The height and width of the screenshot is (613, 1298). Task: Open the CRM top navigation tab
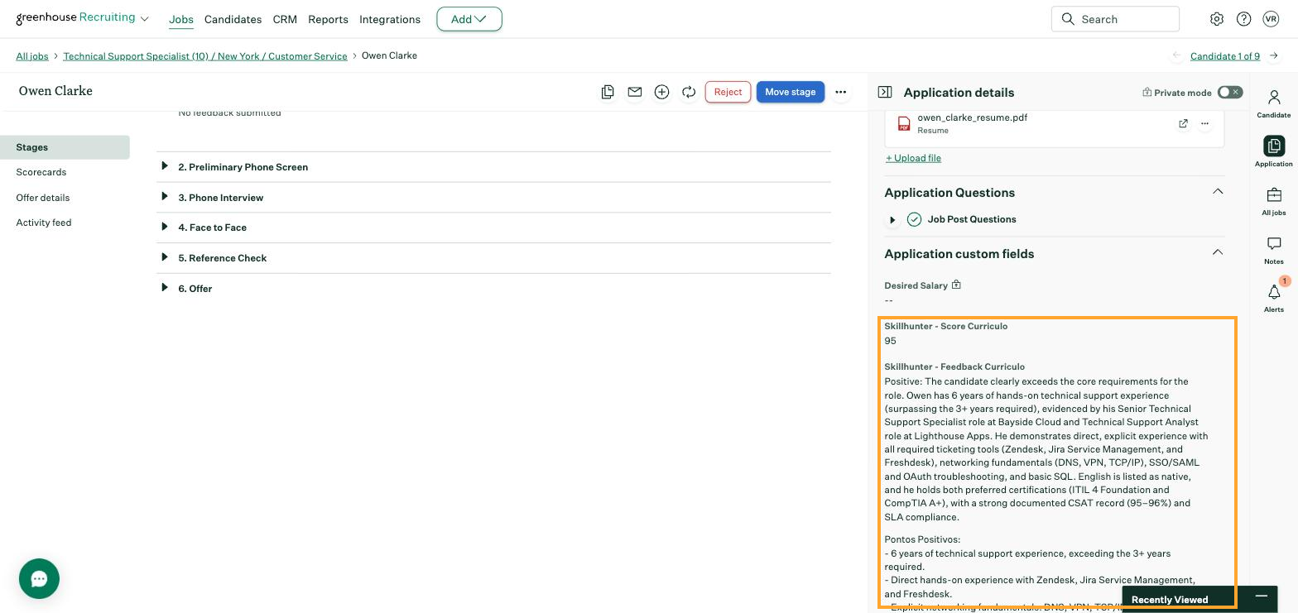coord(285,19)
